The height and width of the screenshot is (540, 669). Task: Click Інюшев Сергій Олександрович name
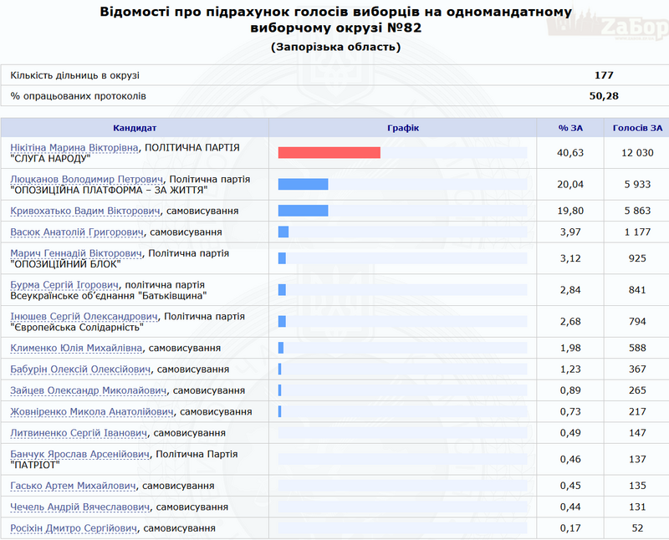[84, 317]
